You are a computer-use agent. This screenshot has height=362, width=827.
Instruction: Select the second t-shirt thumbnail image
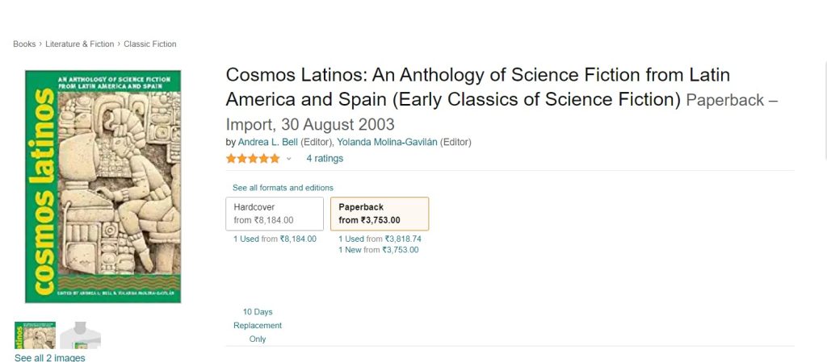click(80, 335)
